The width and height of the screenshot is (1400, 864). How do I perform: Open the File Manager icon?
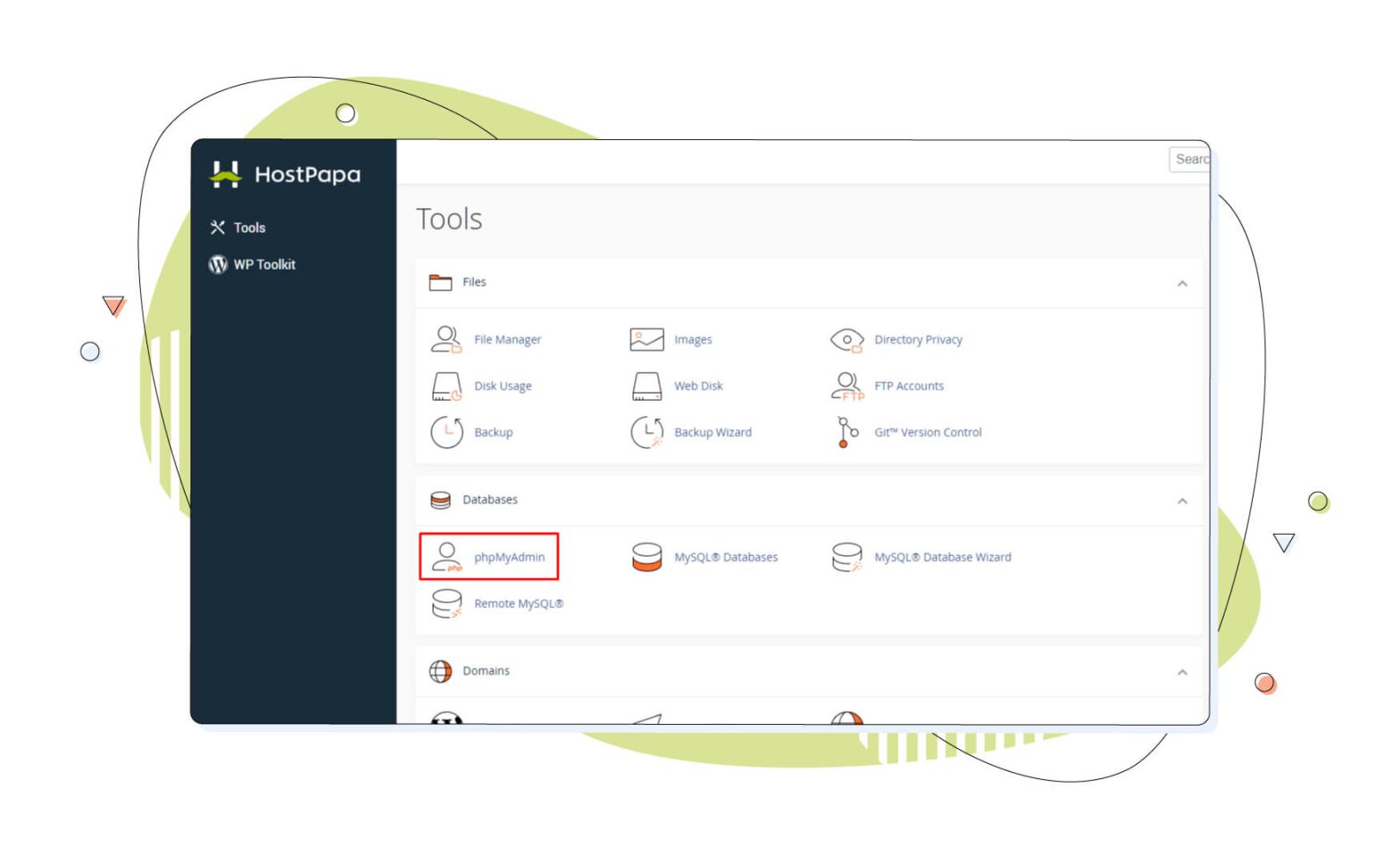(x=446, y=340)
